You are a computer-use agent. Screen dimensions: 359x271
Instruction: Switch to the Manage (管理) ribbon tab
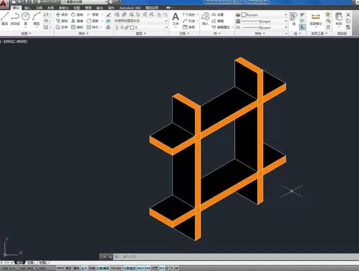tap(88, 8)
